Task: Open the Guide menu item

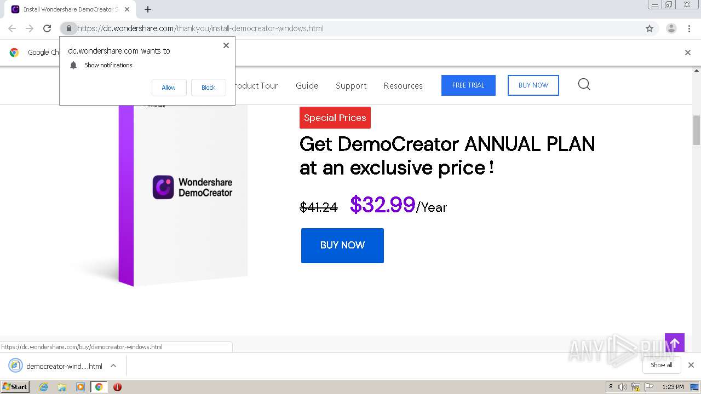Action: (307, 86)
